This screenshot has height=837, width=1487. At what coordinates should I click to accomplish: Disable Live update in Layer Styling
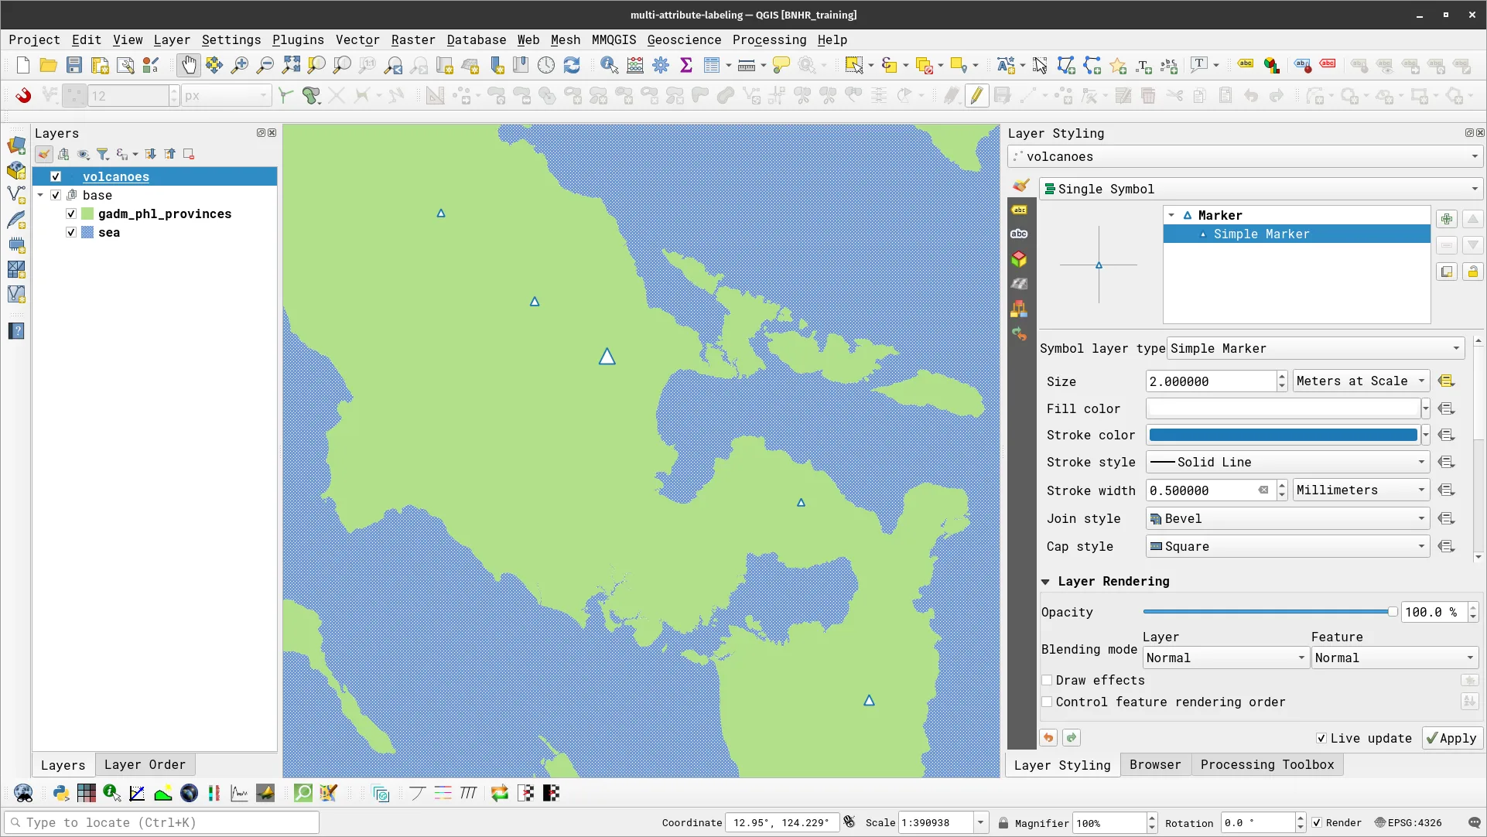pyautogui.click(x=1322, y=738)
